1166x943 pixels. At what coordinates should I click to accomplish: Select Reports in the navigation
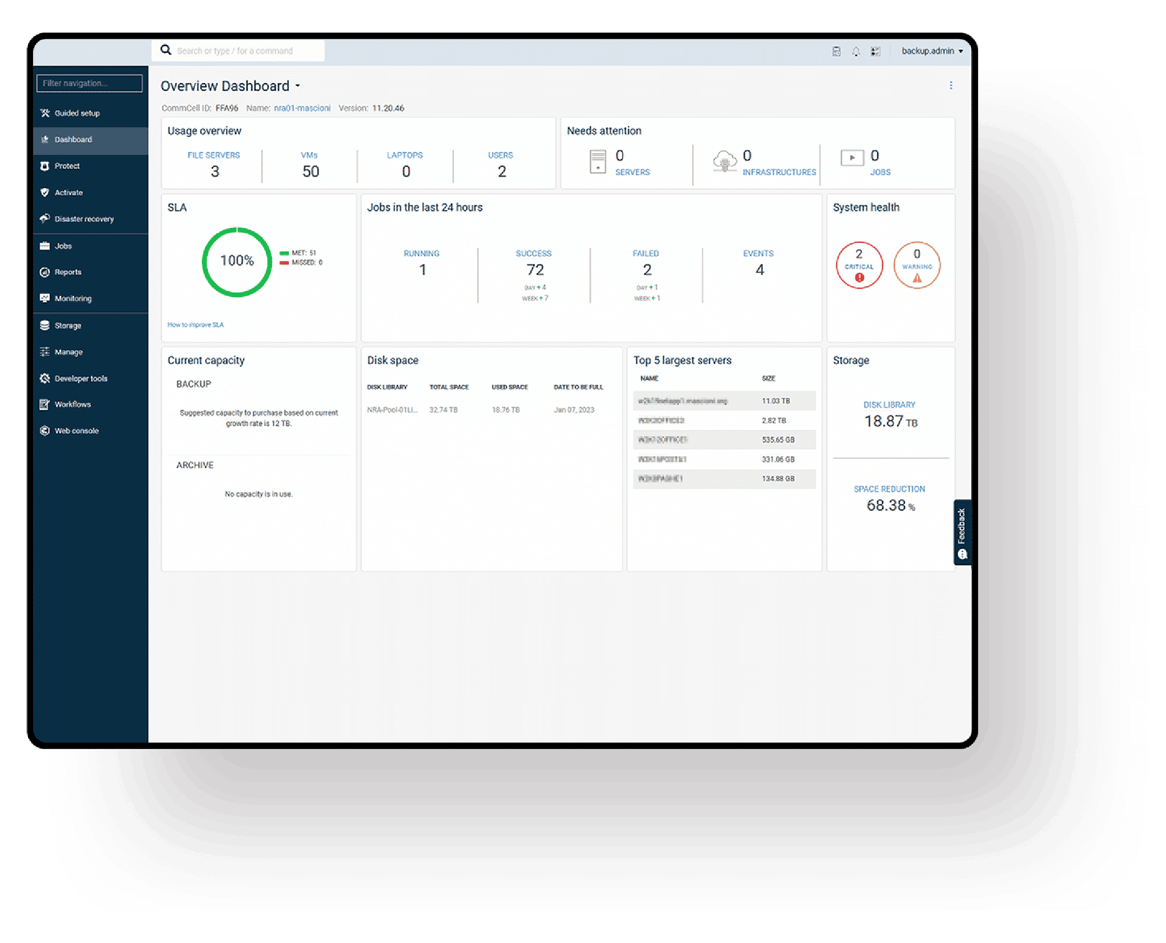(68, 272)
